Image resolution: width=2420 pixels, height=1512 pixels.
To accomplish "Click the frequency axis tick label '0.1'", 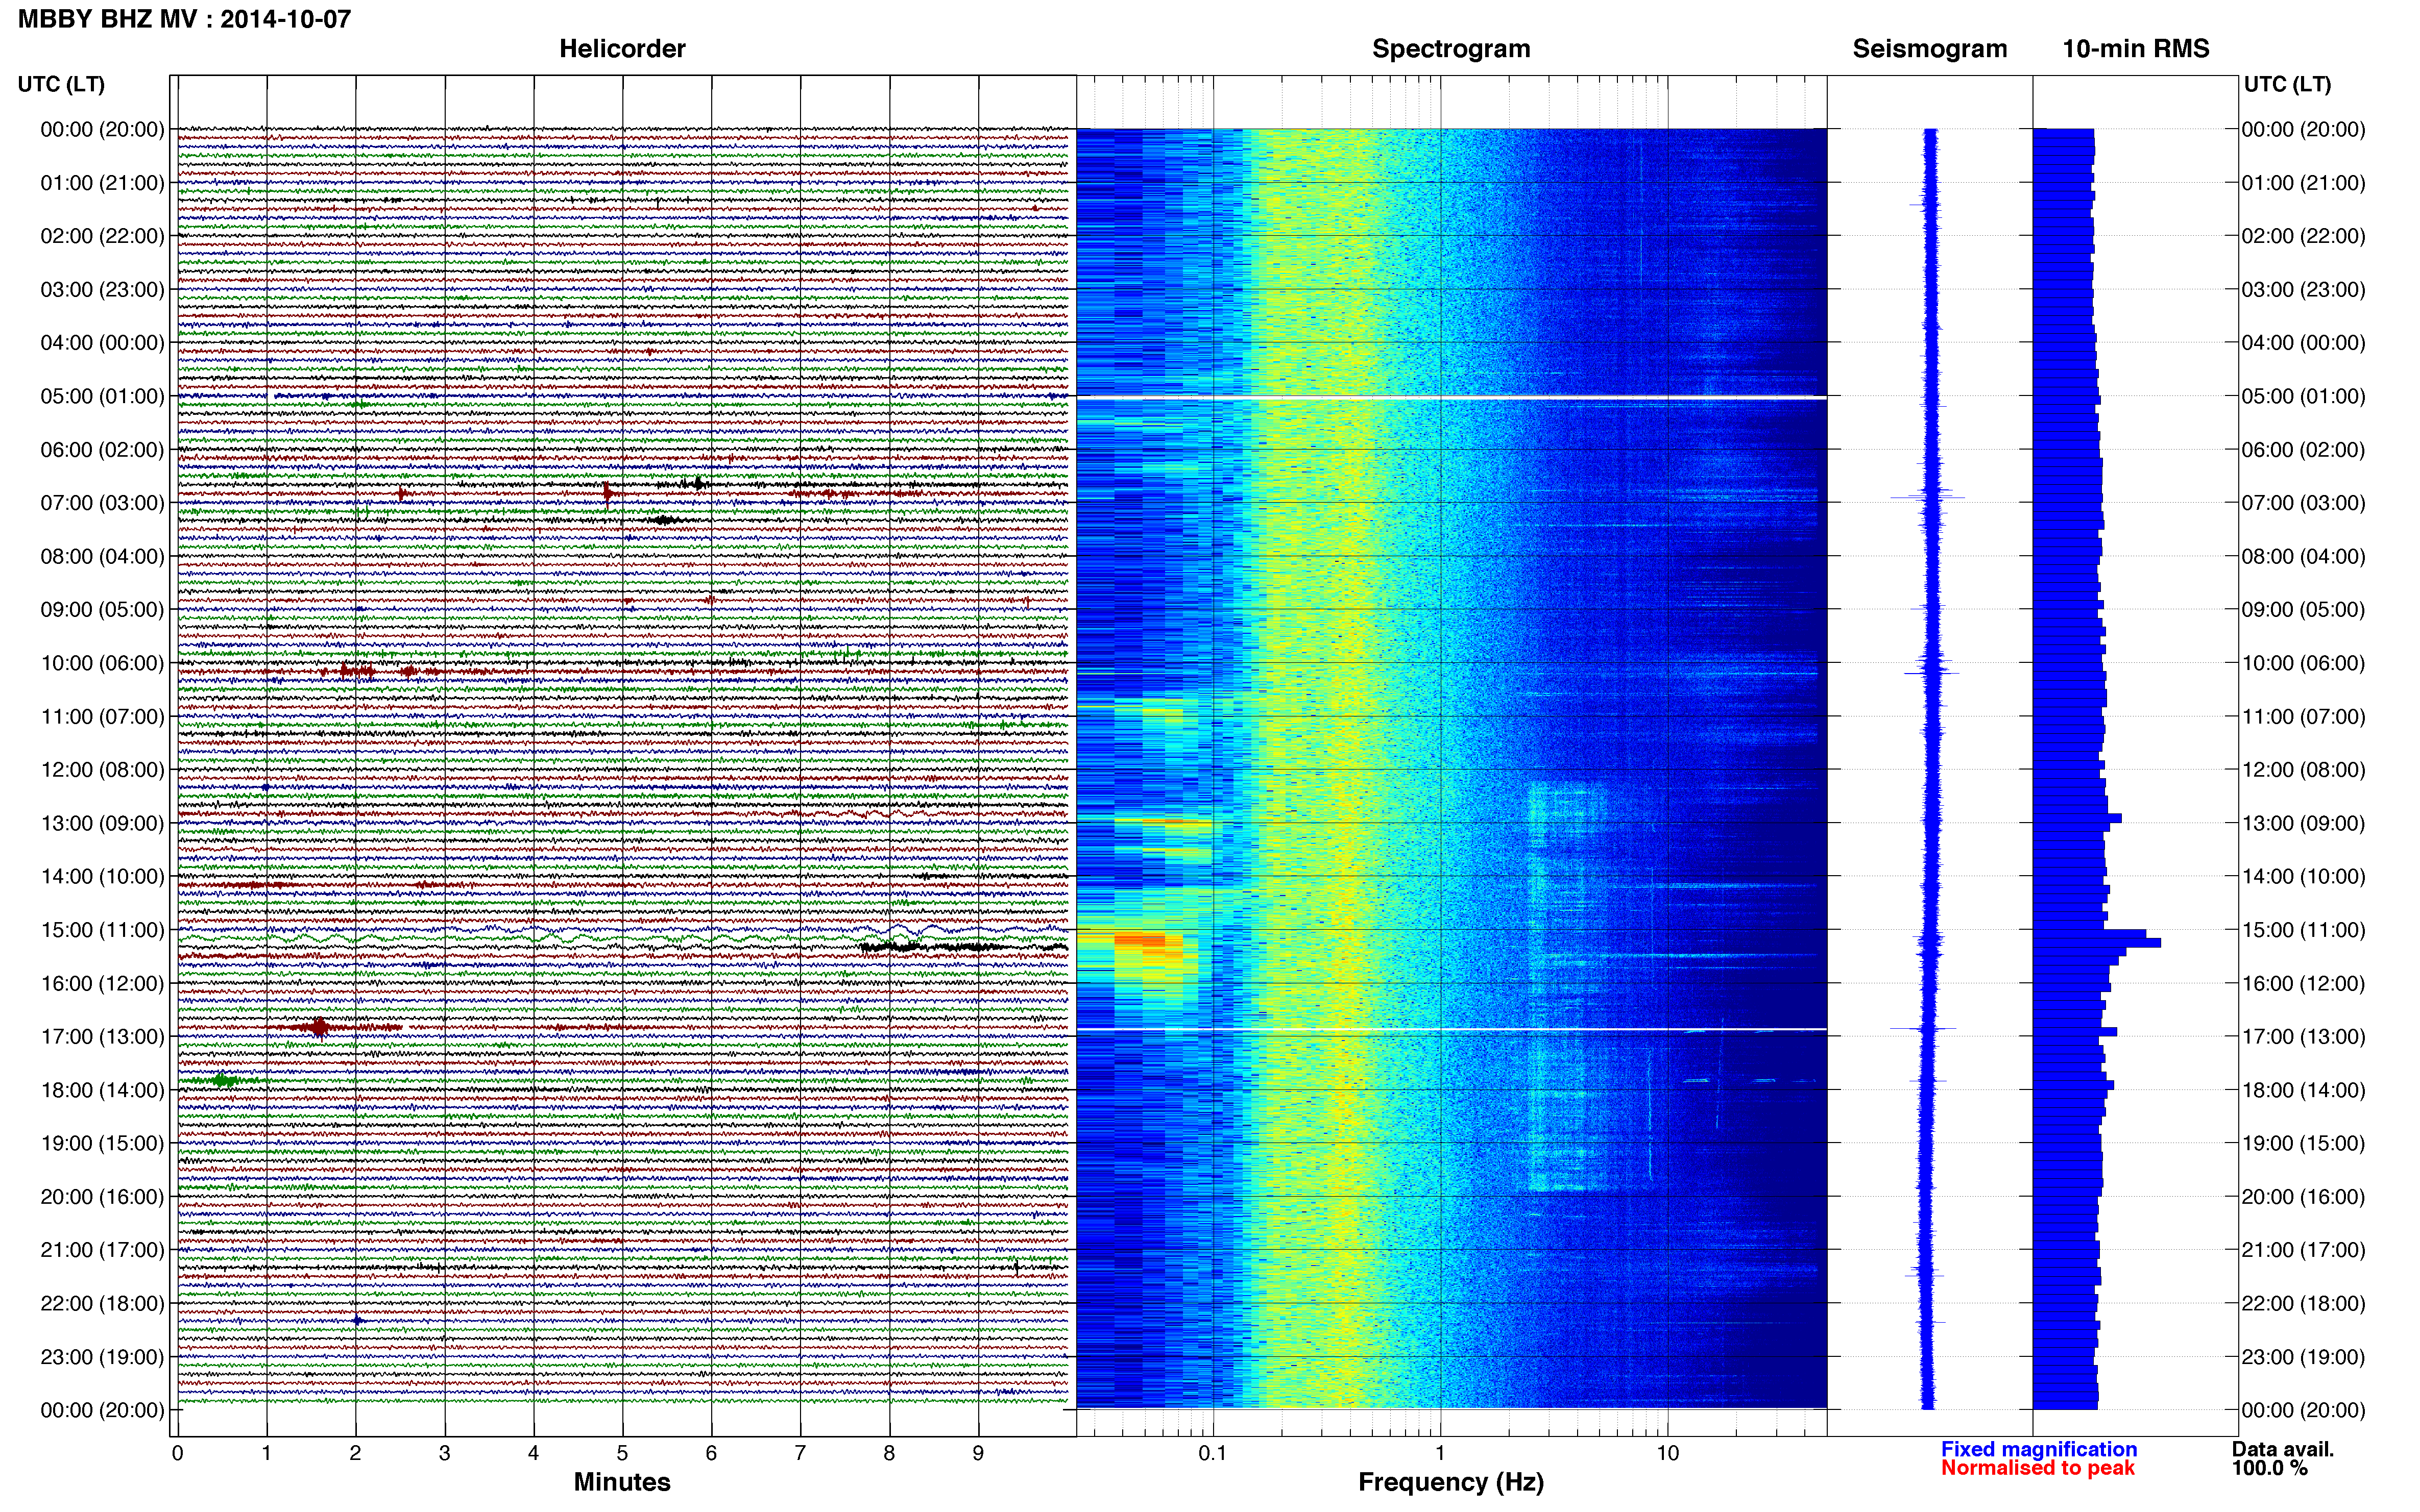I will (1213, 1453).
